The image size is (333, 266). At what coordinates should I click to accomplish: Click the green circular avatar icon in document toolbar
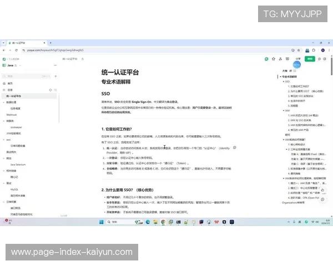(266, 59)
